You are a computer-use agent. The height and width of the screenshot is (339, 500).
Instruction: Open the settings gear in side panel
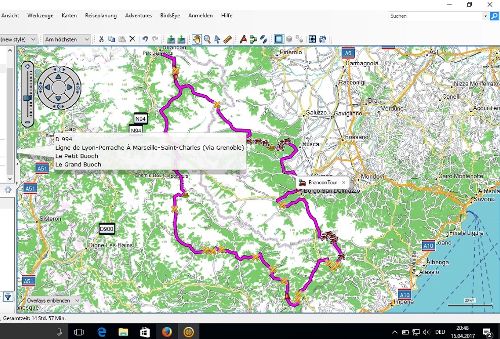pos(8,190)
